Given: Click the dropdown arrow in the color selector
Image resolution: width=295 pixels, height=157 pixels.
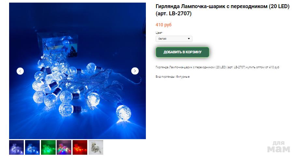Looking at the screenshot, I should point(189,39).
